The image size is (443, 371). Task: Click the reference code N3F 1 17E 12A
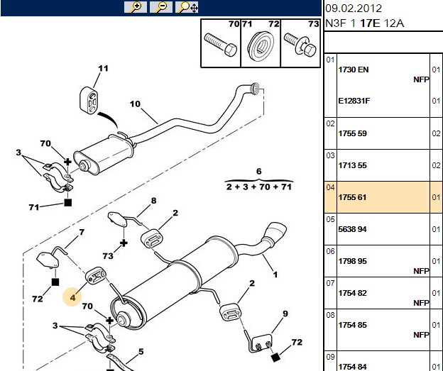(x=365, y=23)
